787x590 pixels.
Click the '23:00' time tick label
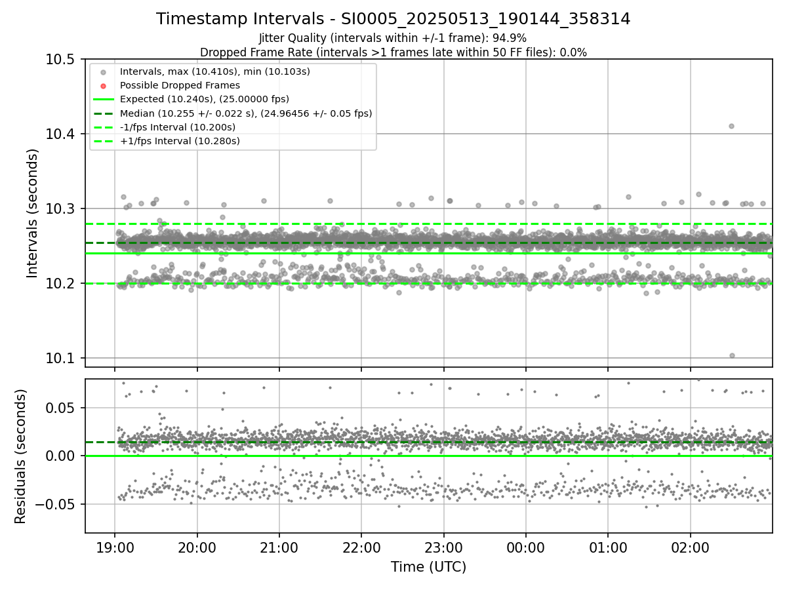click(443, 548)
